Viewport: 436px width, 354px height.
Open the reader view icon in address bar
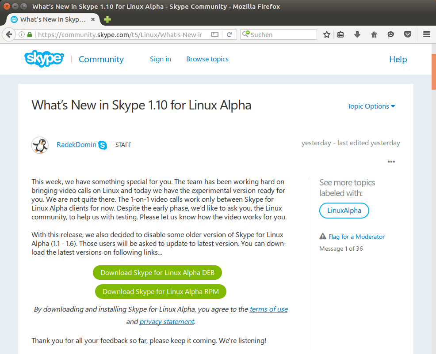click(x=215, y=34)
